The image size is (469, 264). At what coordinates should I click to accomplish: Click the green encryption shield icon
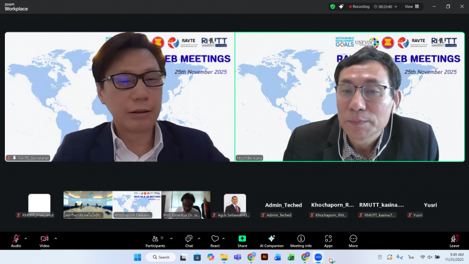333,6
